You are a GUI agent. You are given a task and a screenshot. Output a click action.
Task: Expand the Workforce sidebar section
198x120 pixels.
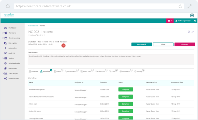pos(3,33)
